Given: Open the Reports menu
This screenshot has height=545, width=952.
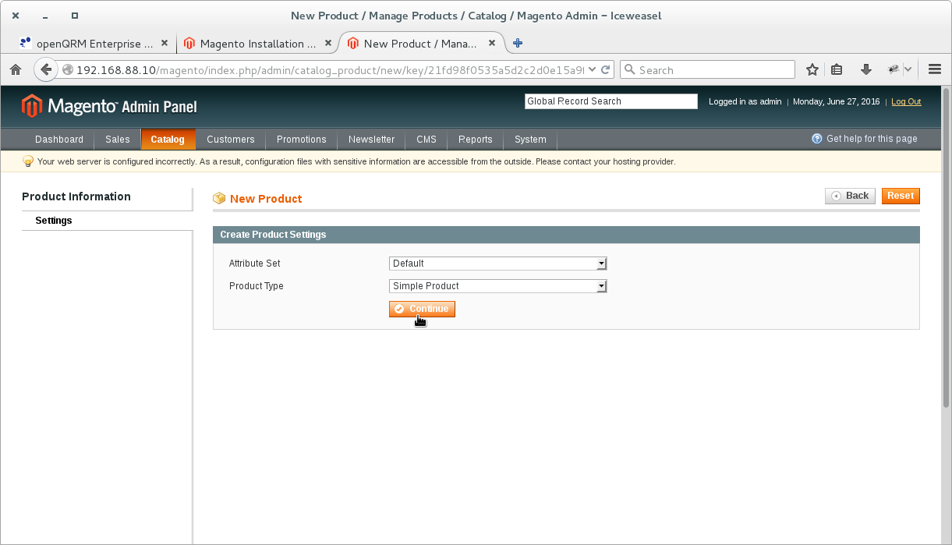Looking at the screenshot, I should pos(476,140).
